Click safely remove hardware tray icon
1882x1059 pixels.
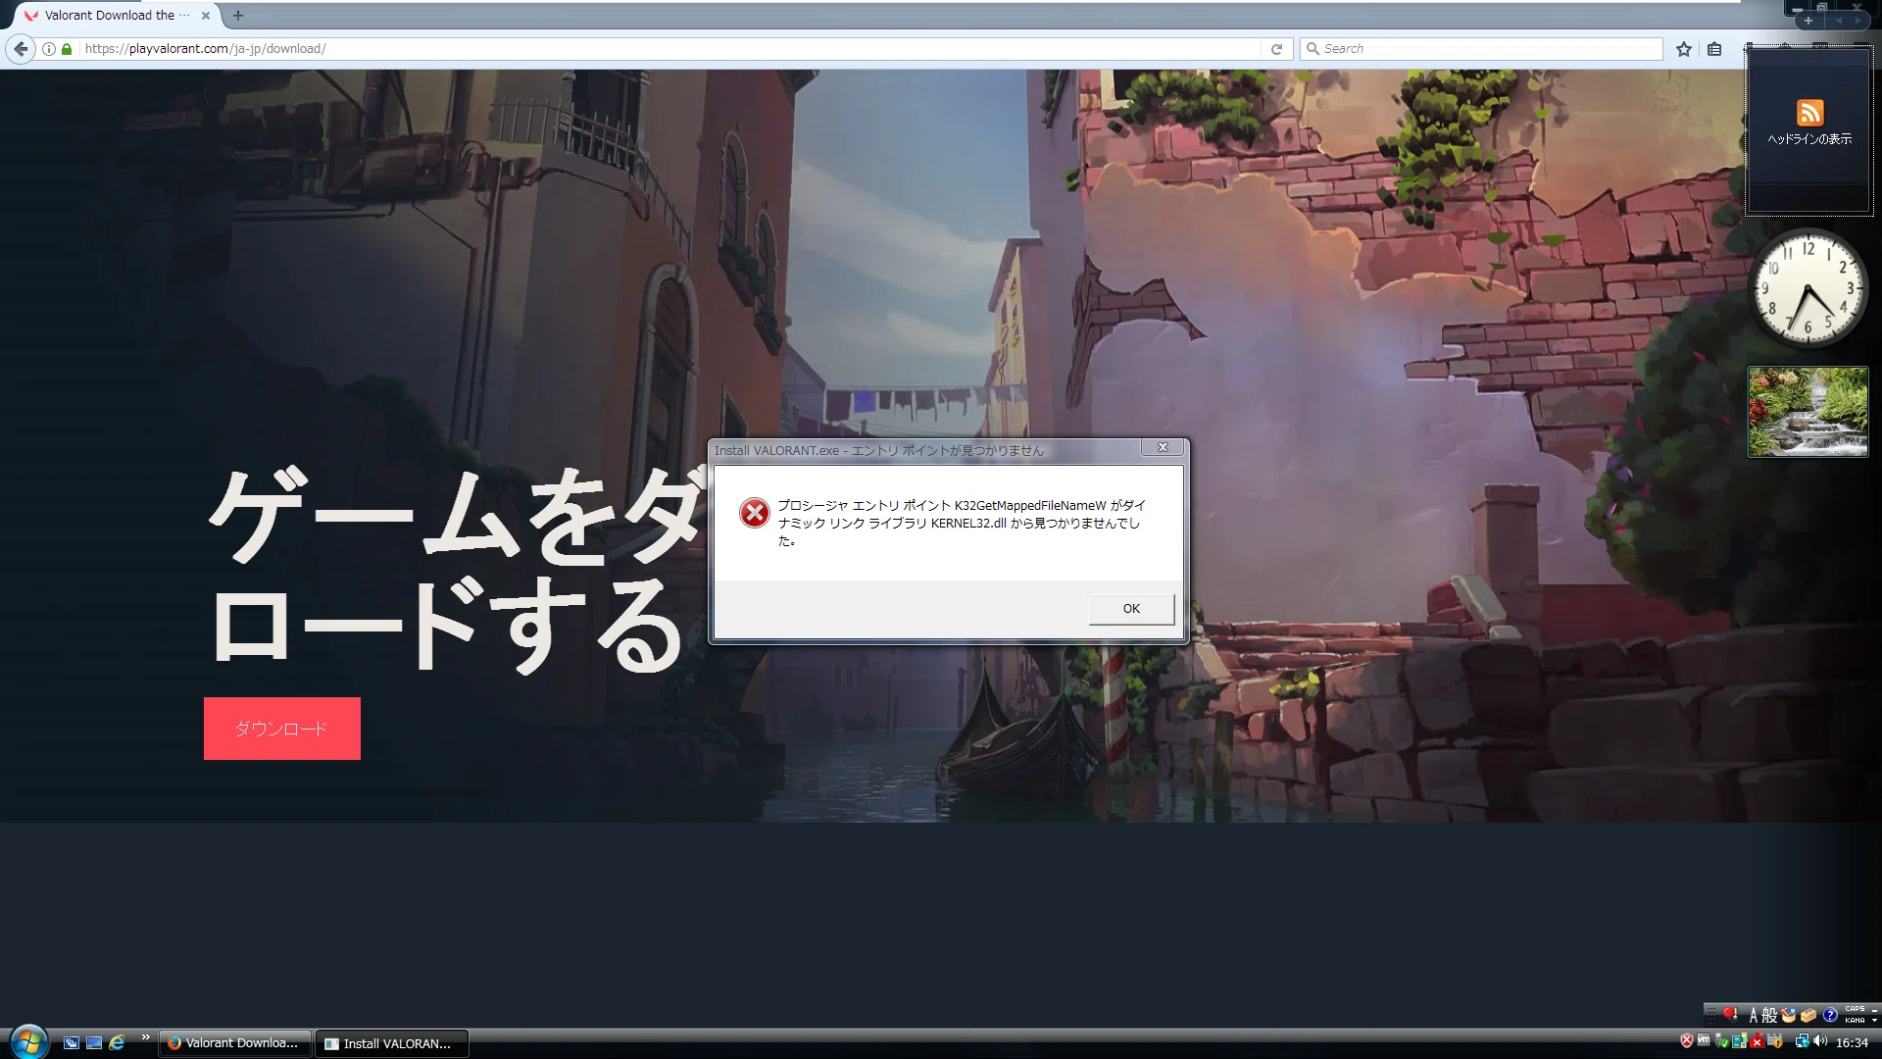point(1721,1041)
